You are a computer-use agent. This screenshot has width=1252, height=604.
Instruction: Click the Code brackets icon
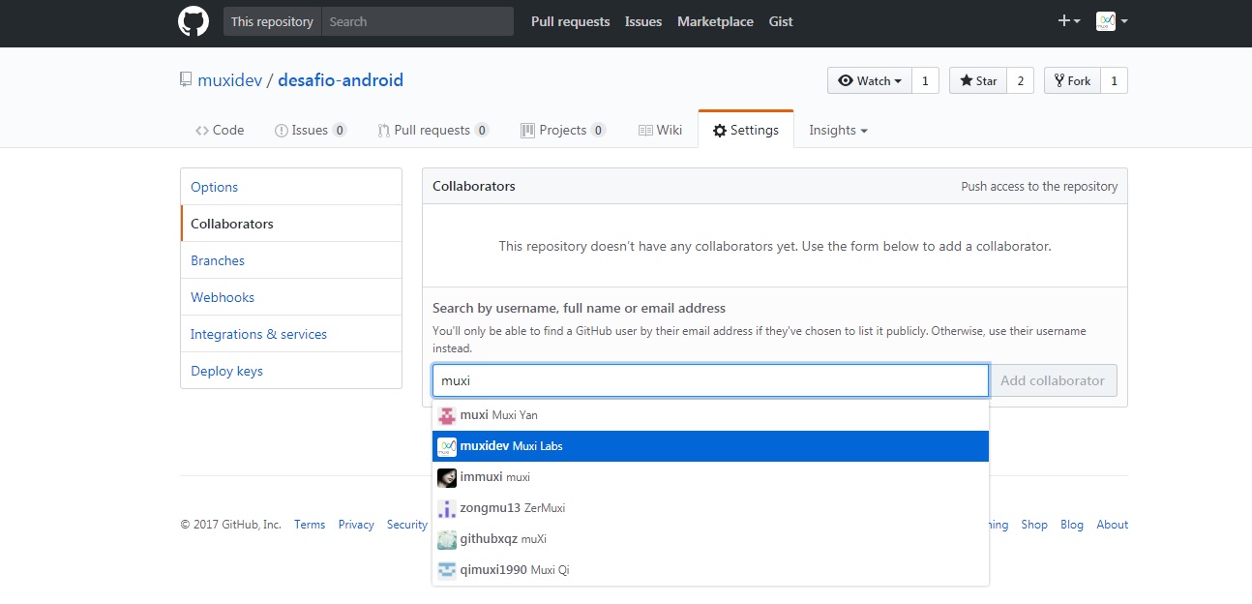(x=202, y=131)
